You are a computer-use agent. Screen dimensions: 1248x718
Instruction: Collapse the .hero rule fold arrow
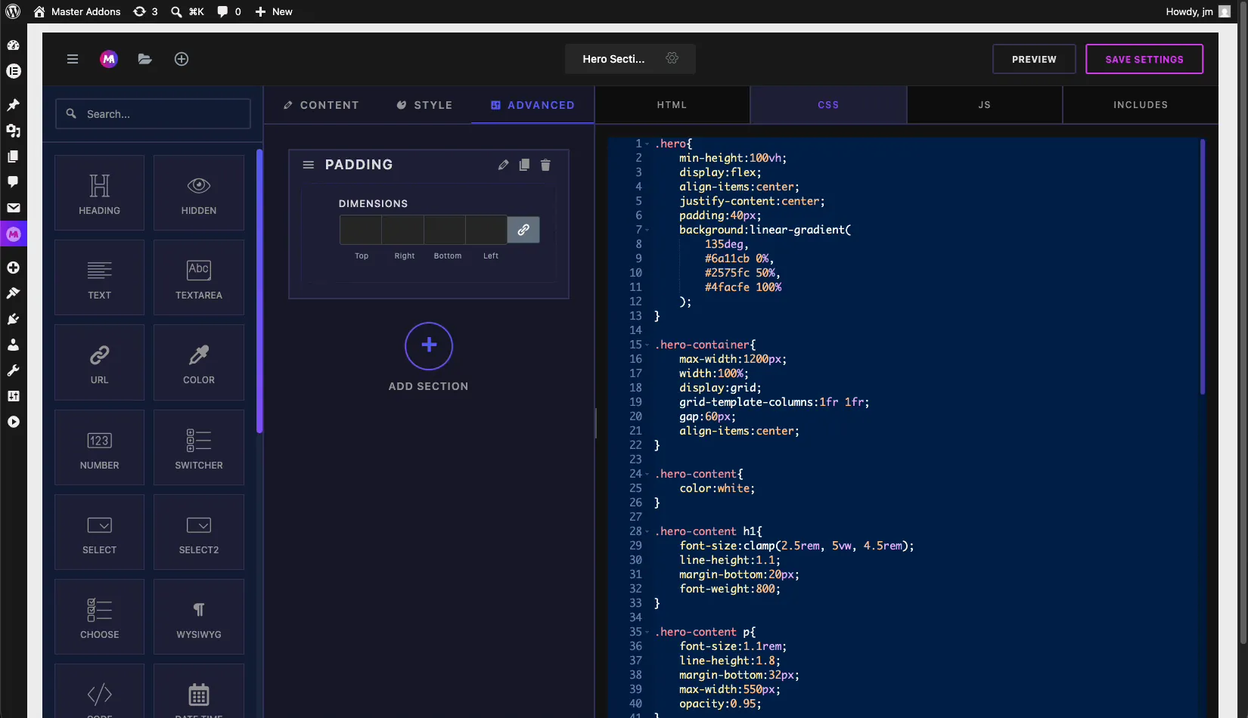pyautogui.click(x=647, y=144)
